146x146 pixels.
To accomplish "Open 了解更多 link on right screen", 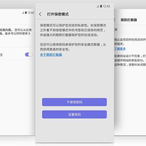I will click(120, 49).
